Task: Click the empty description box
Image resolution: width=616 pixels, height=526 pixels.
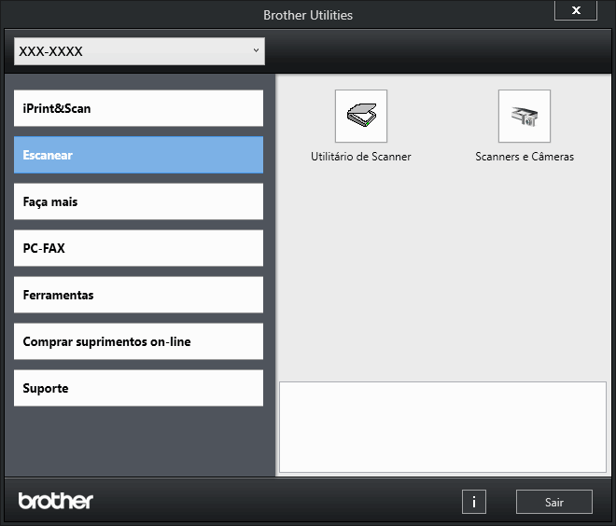Action: click(442, 426)
